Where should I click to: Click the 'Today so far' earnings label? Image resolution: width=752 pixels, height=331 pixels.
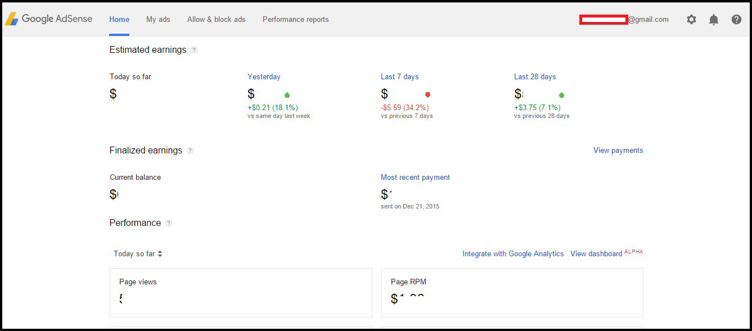click(x=130, y=76)
